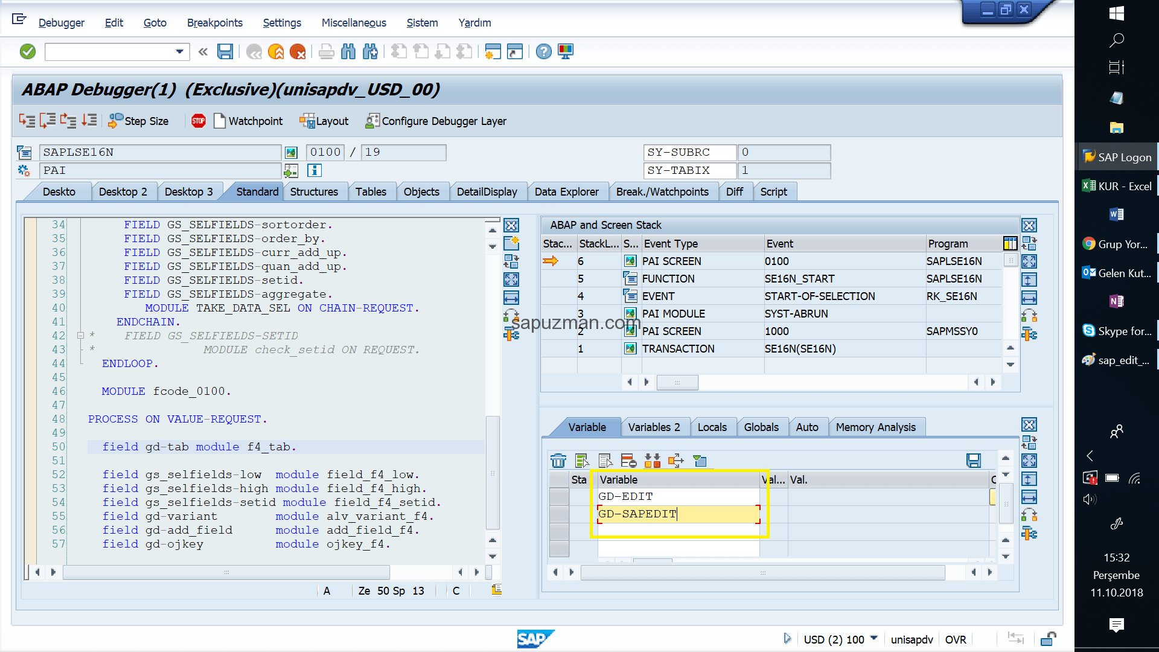The image size is (1159, 652).
Task: Toggle the OVR insert mode indicator
Action: pyautogui.click(x=956, y=639)
